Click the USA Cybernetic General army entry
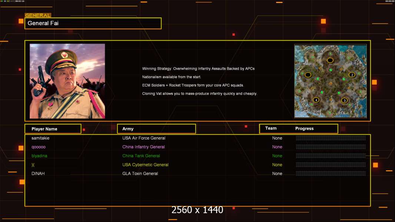The height and width of the screenshot is (222, 395). [145, 165]
